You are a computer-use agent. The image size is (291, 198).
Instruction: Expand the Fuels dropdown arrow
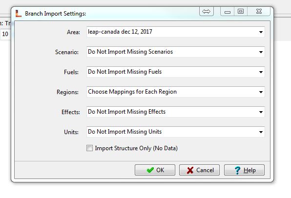click(261, 72)
